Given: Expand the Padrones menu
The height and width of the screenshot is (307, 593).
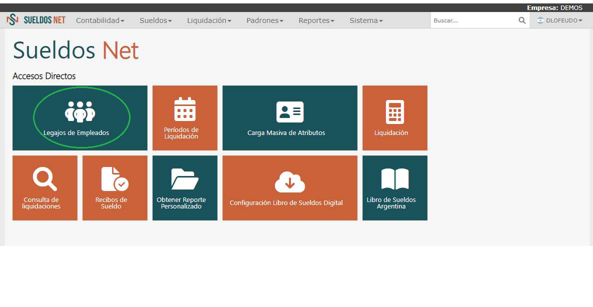Looking at the screenshot, I should 264,20.
